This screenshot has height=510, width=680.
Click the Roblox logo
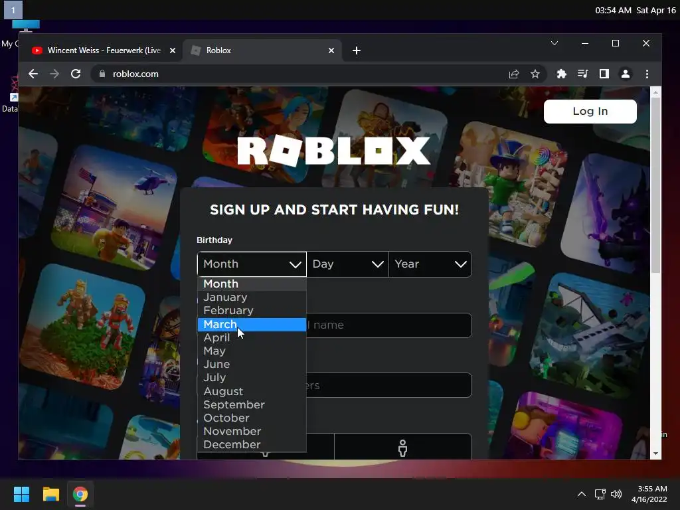[x=334, y=151]
